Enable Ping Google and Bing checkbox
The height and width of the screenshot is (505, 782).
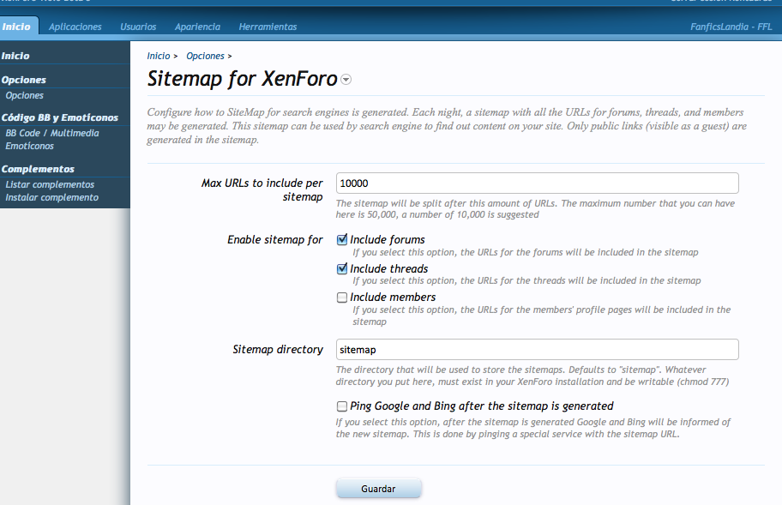(x=342, y=406)
